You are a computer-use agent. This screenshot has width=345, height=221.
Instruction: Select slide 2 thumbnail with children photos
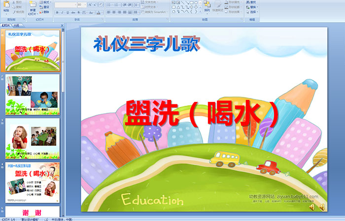pyautogui.click(x=33, y=95)
